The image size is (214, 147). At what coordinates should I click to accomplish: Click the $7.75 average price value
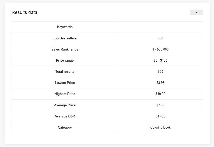(x=160, y=105)
